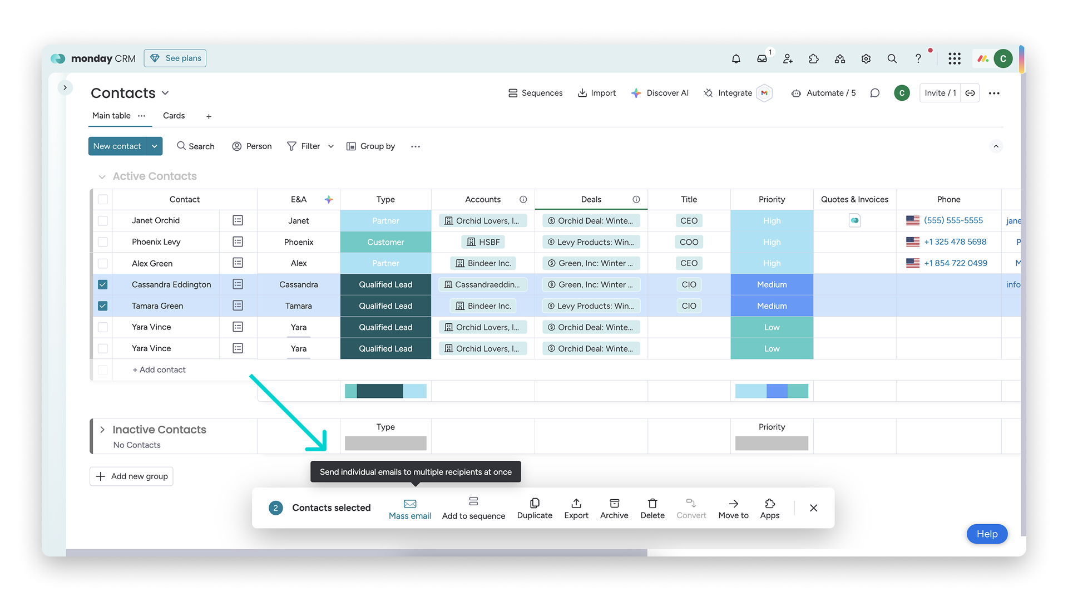1068x601 pixels.
Task: Click Add new group button
Action: pos(131,476)
